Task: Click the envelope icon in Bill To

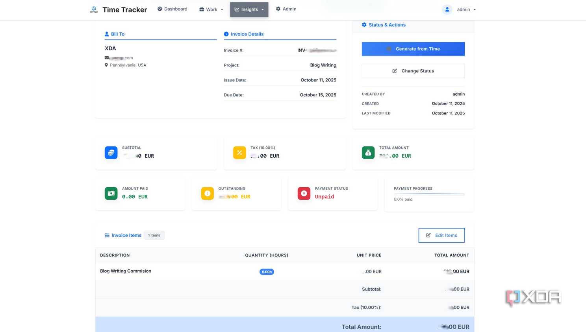Action: tap(107, 58)
